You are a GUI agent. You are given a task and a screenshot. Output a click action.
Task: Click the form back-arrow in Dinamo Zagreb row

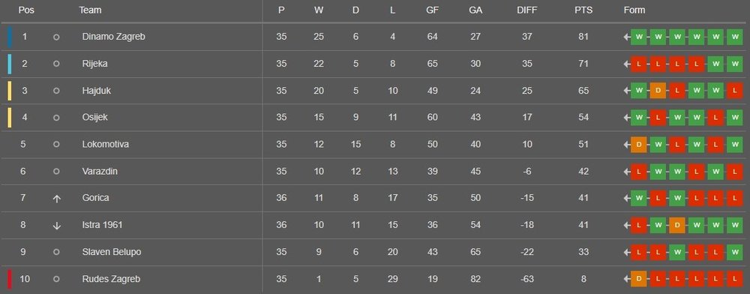click(626, 37)
